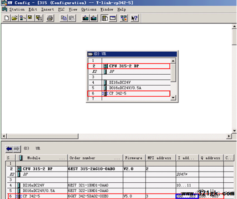This screenshot has height=199, width=237.
Task: Open the Options menu
Action: tap(89, 9)
